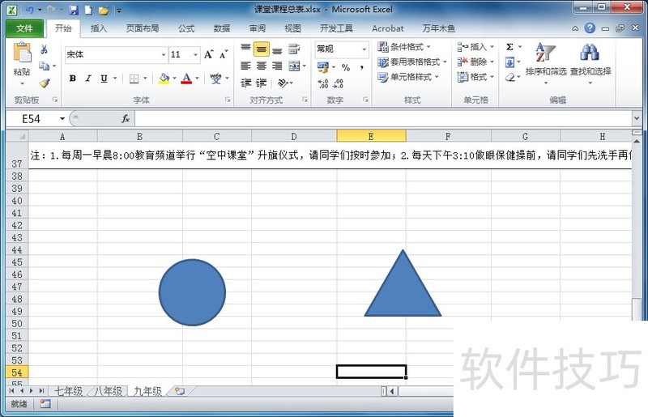Decrease decimal places
Image resolution: width=648 pixels, height=417 pixels.
click(339, 83)
